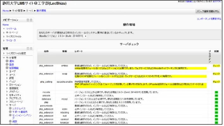This screenshot has height=126, width=224.
Task: Expand the プラグイン admin node
Action: tap(7, 92)
